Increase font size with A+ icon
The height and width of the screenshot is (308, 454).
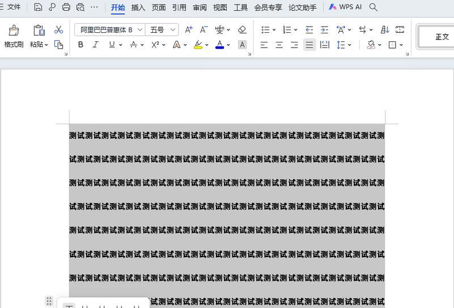(x=189, y=29)
